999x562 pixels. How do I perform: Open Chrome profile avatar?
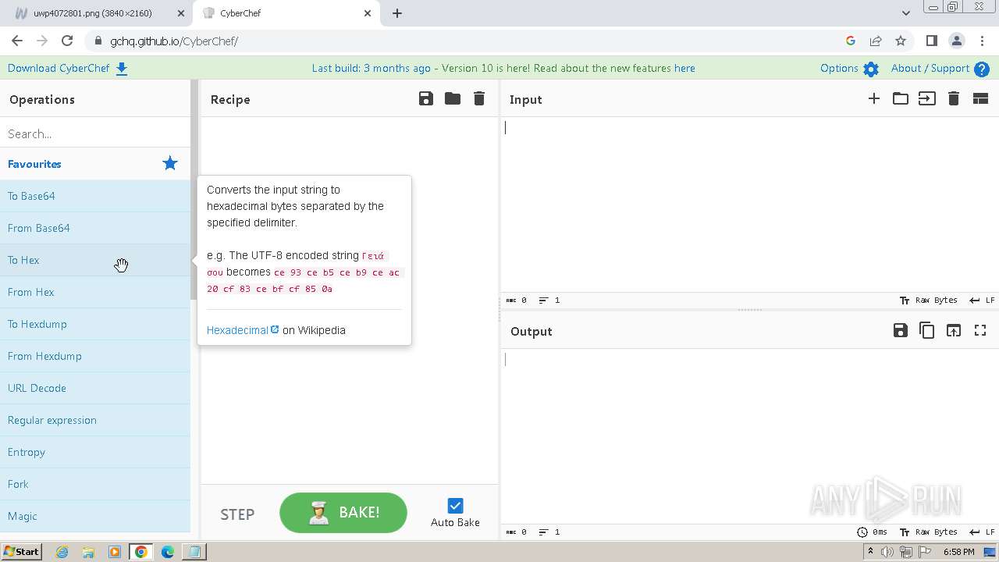tap(957, 41)
